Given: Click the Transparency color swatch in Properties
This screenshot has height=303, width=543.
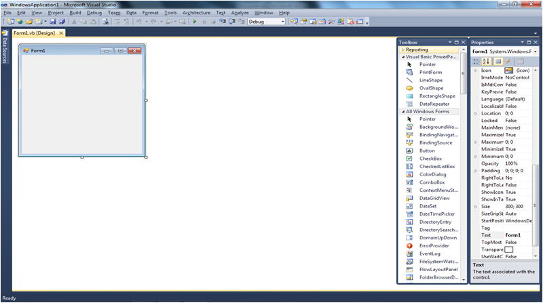Looking at the screenshot, I should (x=508, y=249).
